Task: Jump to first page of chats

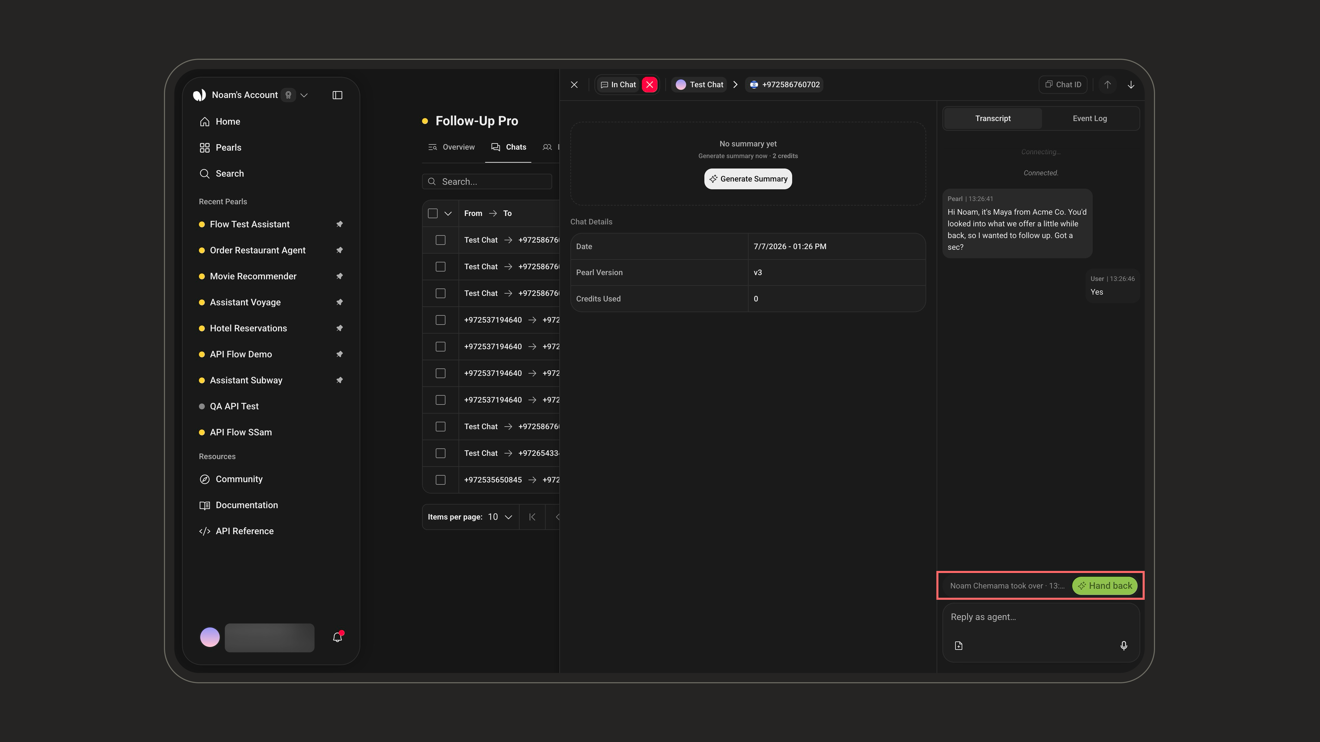Action: coord(532,517)
